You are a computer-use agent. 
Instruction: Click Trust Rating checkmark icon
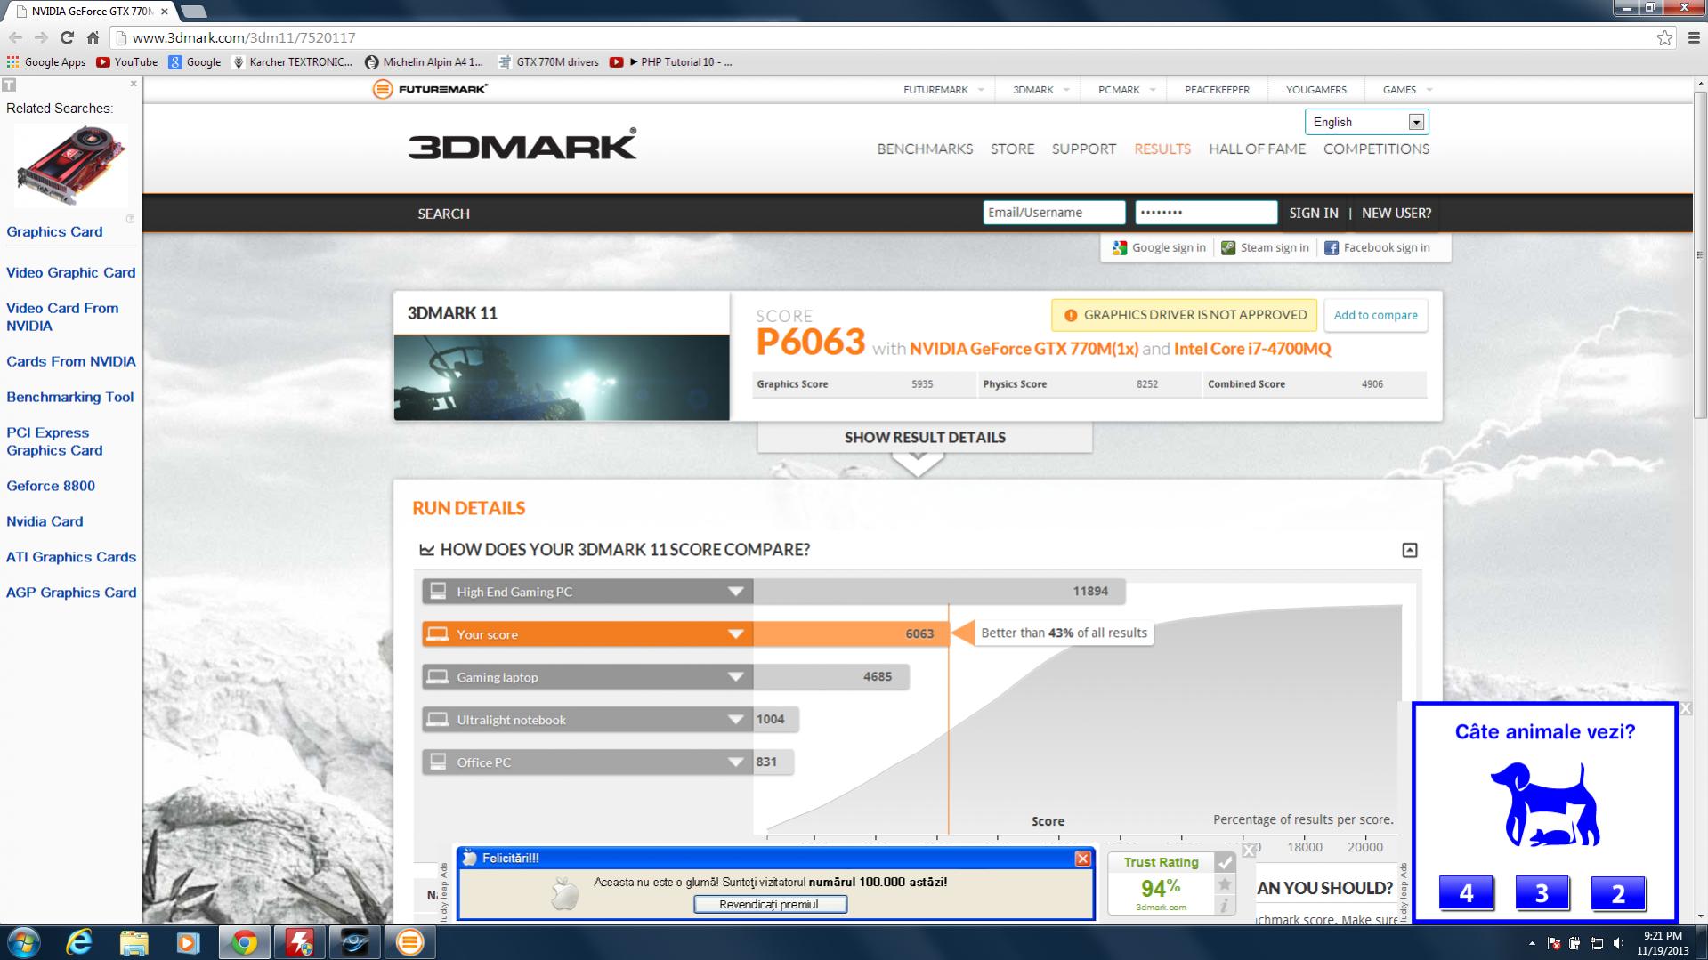[1225, 862]
